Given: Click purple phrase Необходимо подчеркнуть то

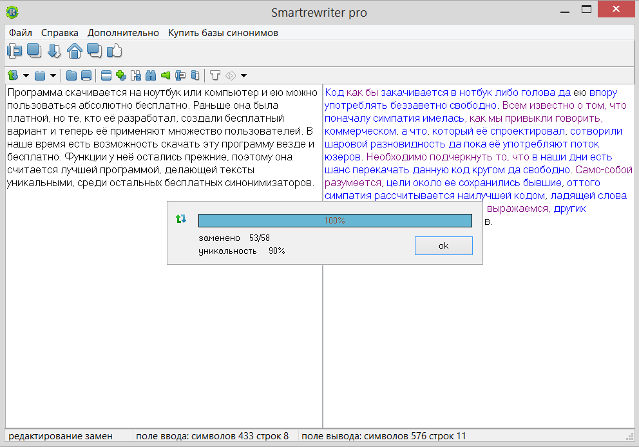Looking at the screenshot, I should click(436, 157).
